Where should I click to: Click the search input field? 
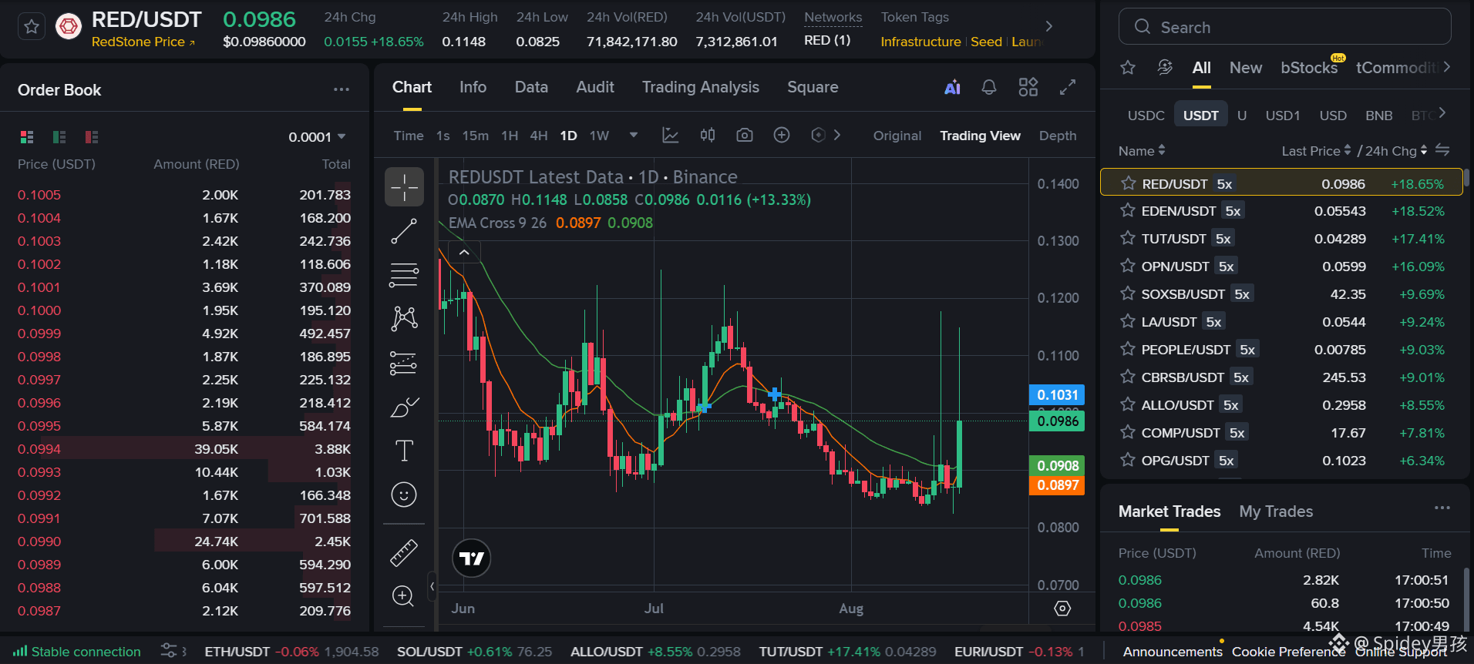(x=1285, y=27)
